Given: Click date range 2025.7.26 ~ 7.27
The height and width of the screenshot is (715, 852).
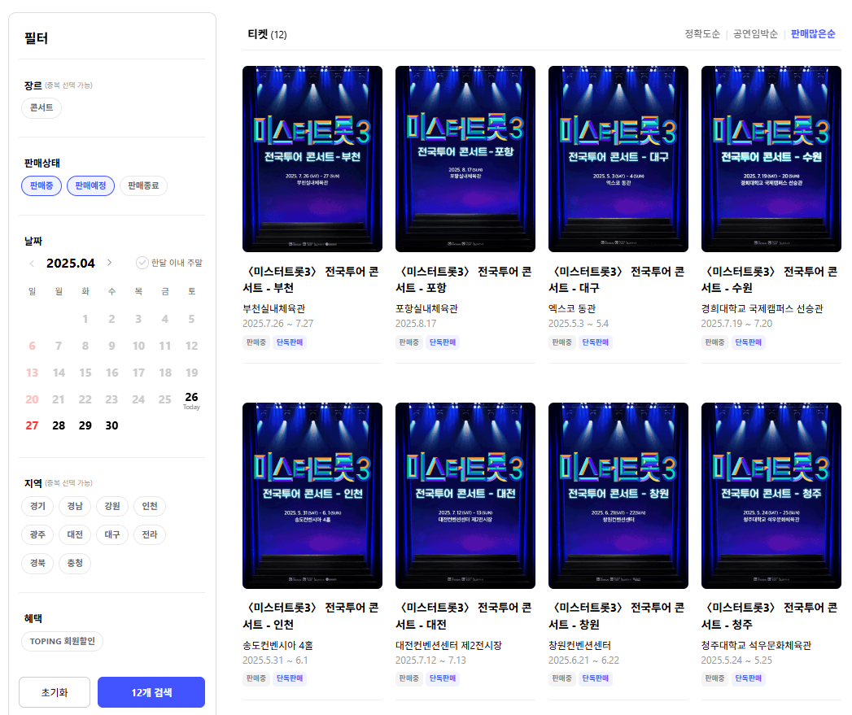Looking at the screenshot, I should [x=278, y=324].
